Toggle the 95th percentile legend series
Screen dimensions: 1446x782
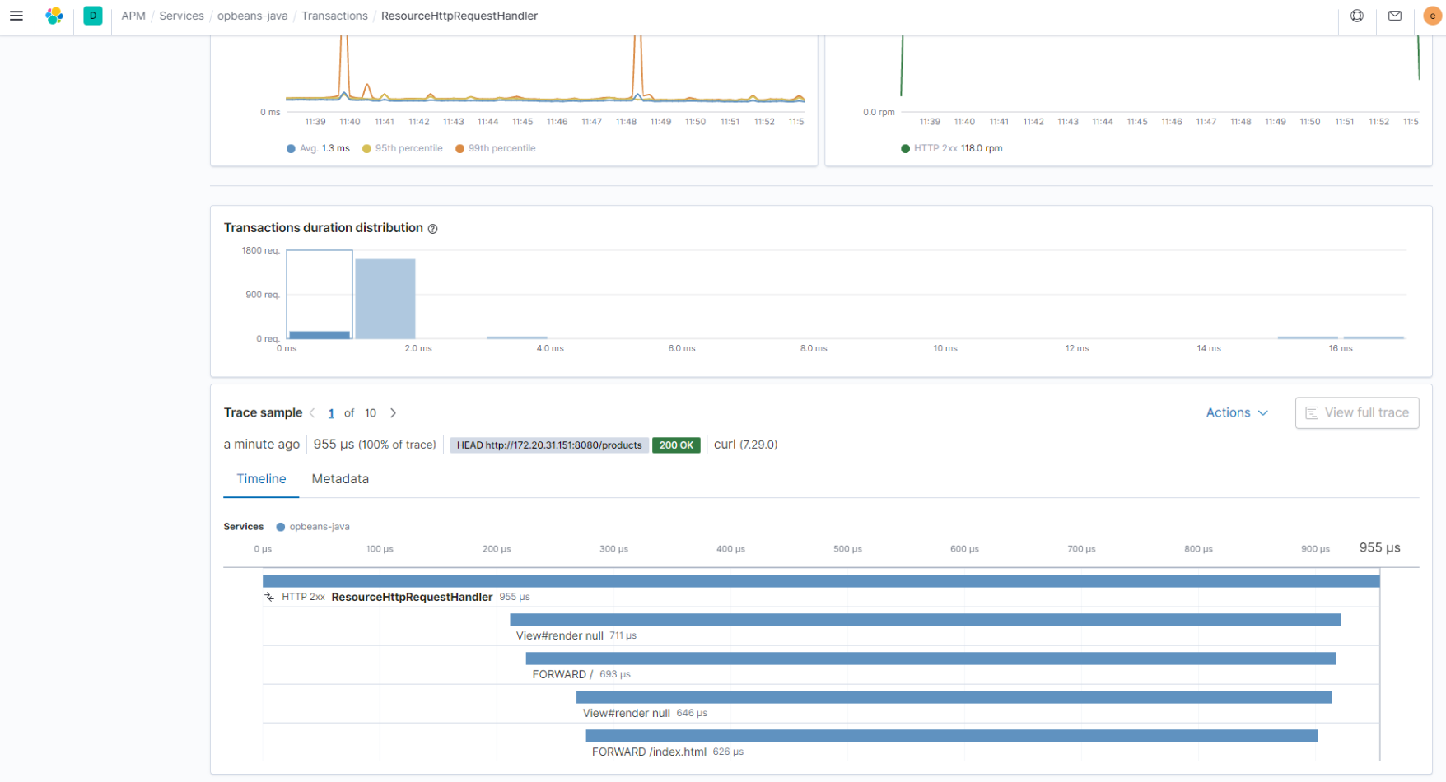point(403,148)
